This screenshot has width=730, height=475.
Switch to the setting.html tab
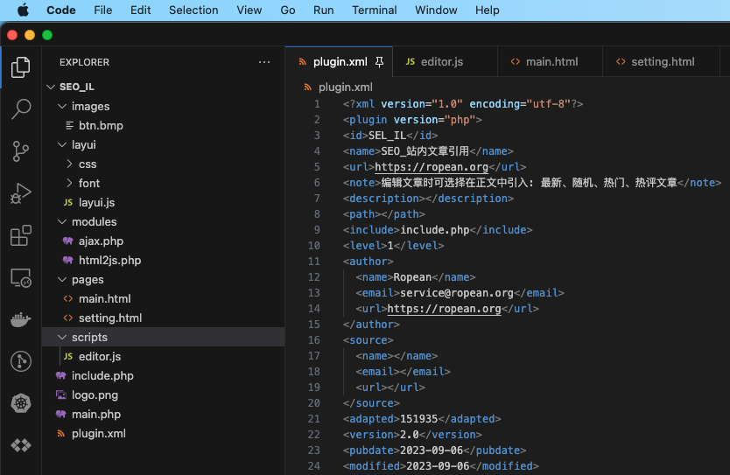coord(662,62)
